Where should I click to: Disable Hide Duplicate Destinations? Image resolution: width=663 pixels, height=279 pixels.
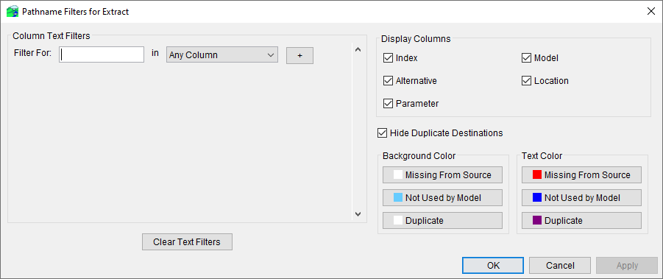click(382, 133)
